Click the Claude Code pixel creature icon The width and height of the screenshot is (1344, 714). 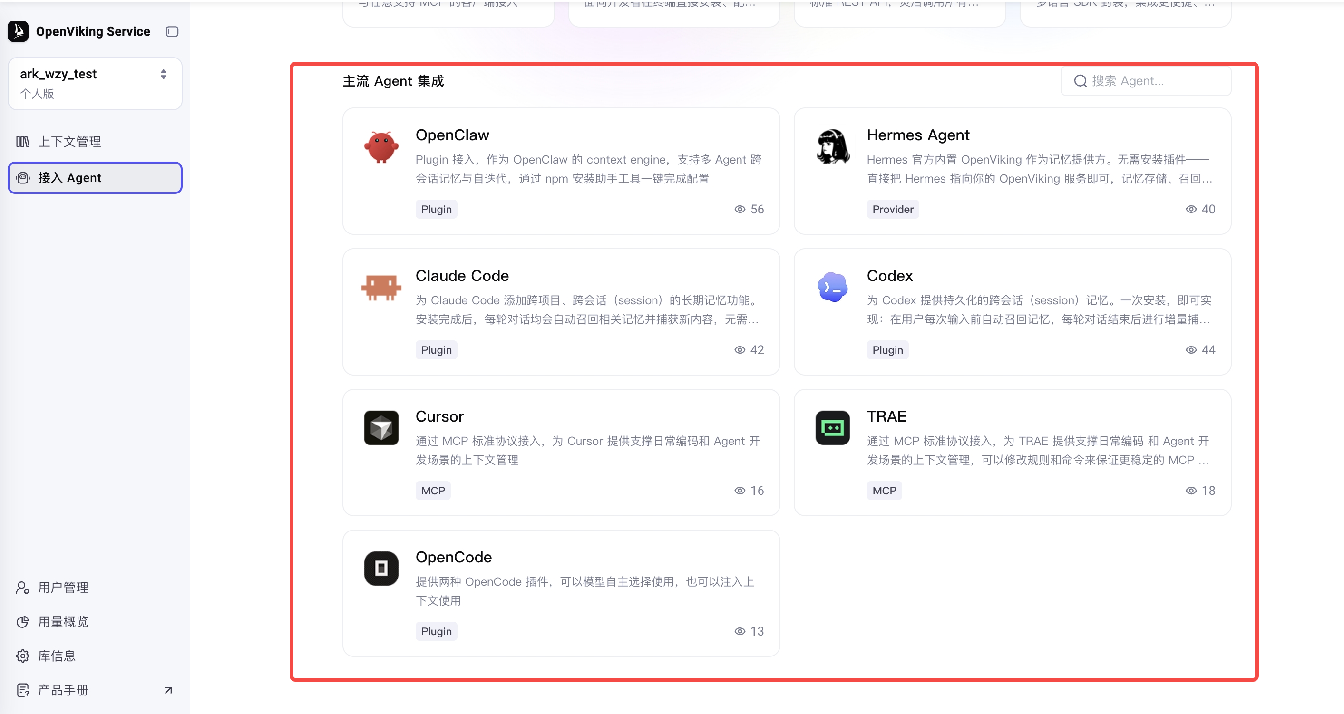click(x=381, y=288)
